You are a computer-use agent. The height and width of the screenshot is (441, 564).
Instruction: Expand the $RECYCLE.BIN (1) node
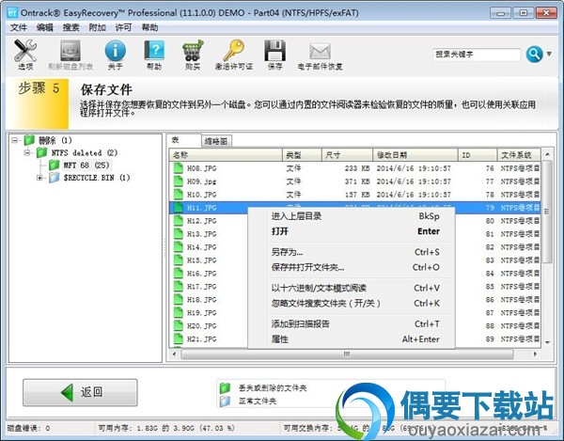(39, 178)
